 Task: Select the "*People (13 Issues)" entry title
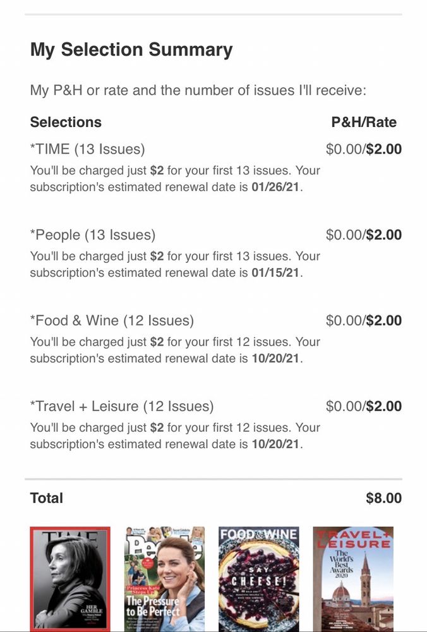pos(93,235)
